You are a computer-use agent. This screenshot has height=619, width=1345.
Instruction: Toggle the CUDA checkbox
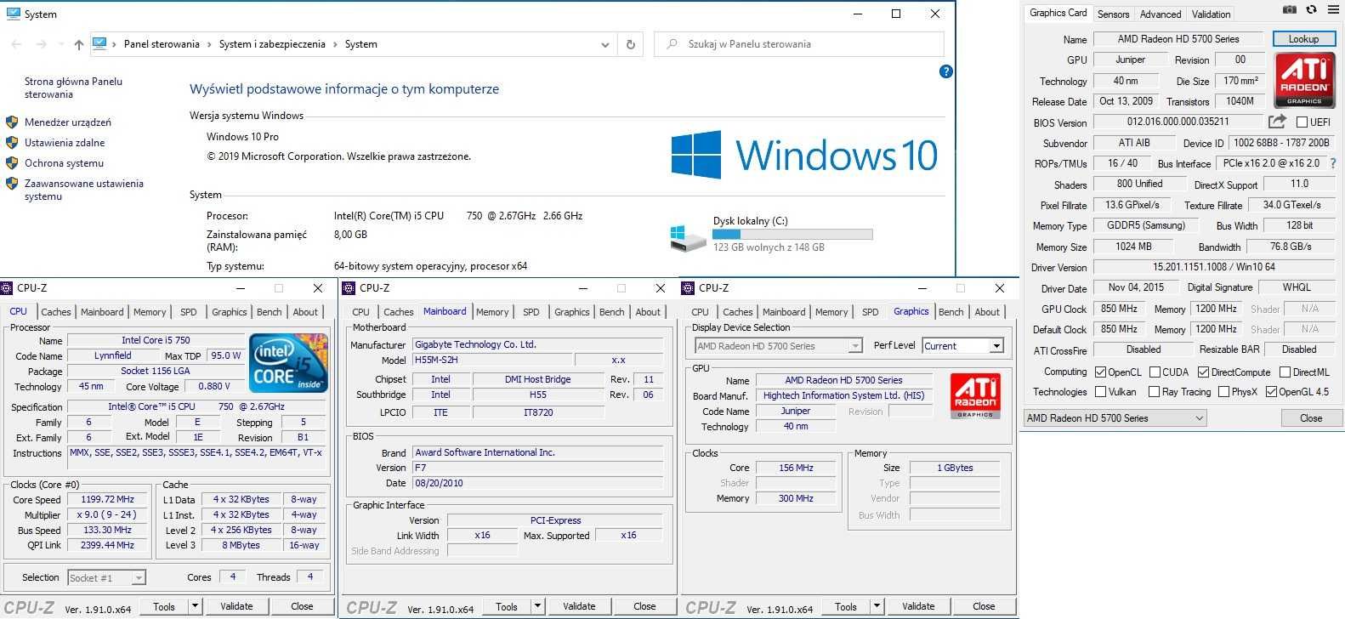(1155, 372)
